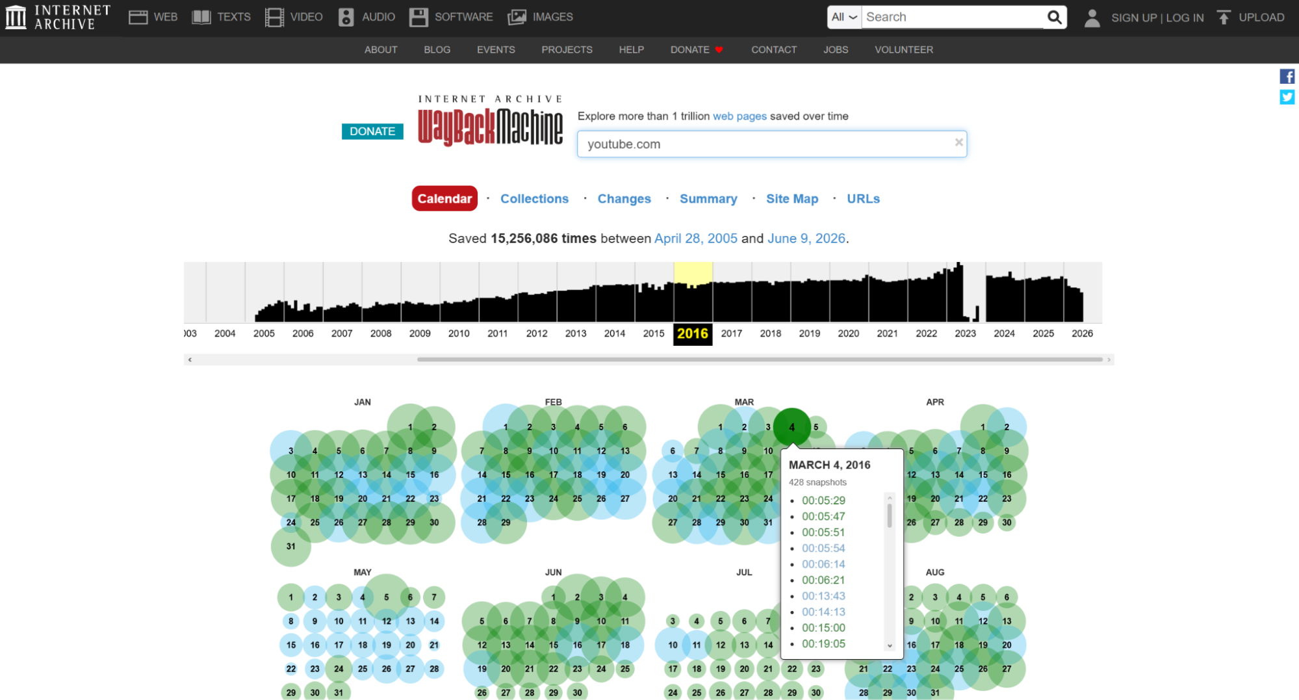Open the Images icon
This screenshot has width=1299, height=700.
(x=517, y=17)
